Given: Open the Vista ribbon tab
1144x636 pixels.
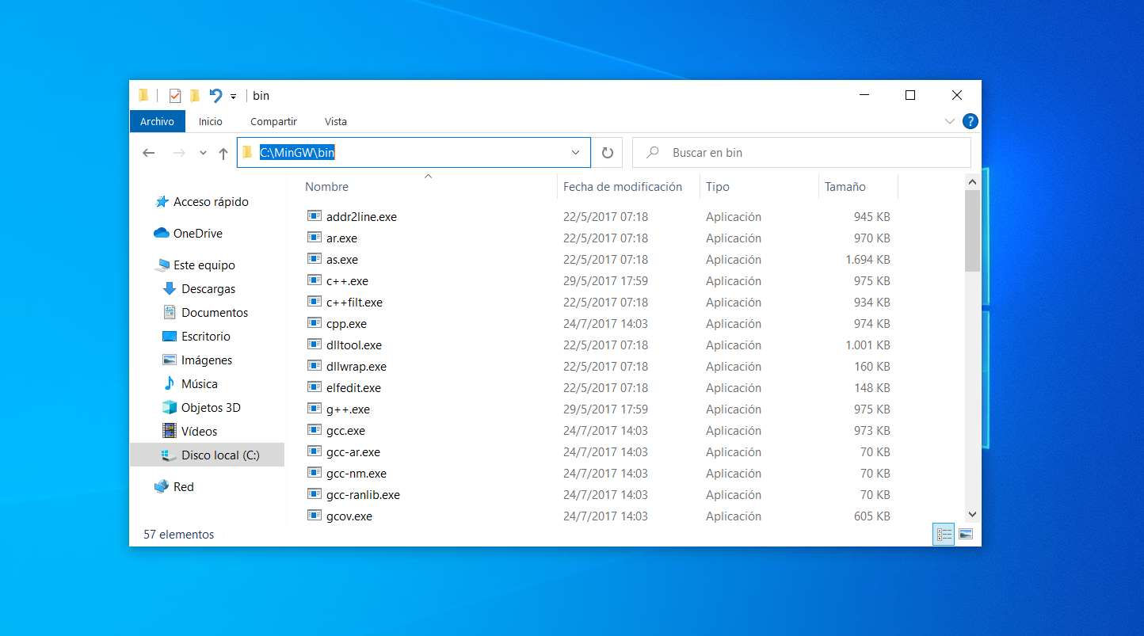Looking at the screenshot, I should click(x=336, y=121).
